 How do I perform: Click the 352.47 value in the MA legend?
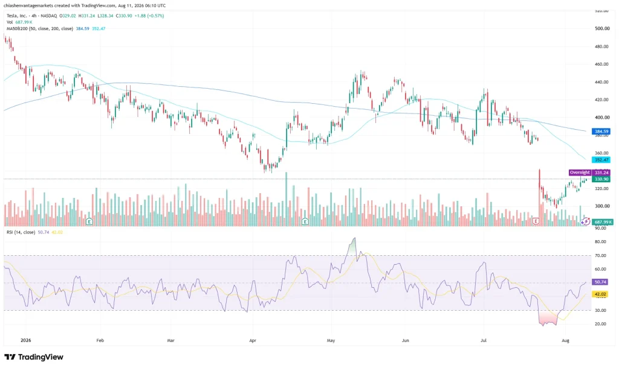(99, 28)
